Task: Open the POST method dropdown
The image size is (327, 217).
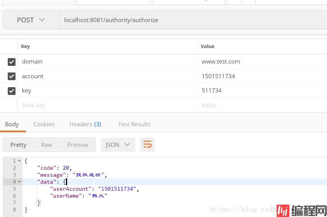Action: (x=31, y=20)
